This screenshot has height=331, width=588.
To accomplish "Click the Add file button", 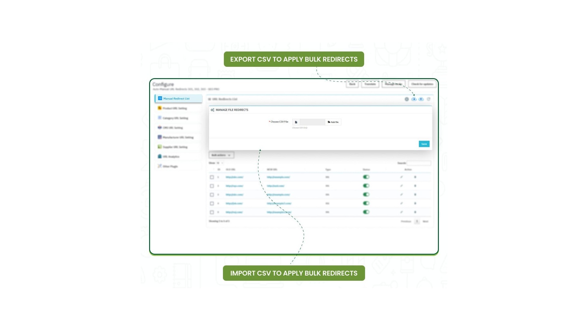I will [x=333, y=122].
